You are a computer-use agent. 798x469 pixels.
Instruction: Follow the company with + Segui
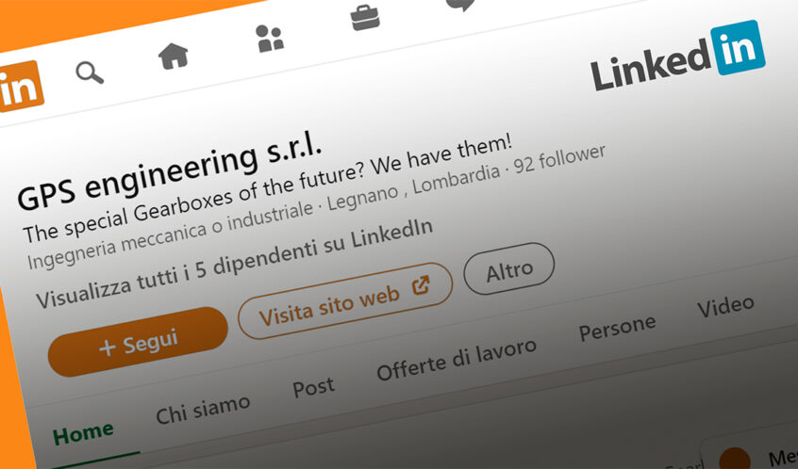[x=138, y=342]
